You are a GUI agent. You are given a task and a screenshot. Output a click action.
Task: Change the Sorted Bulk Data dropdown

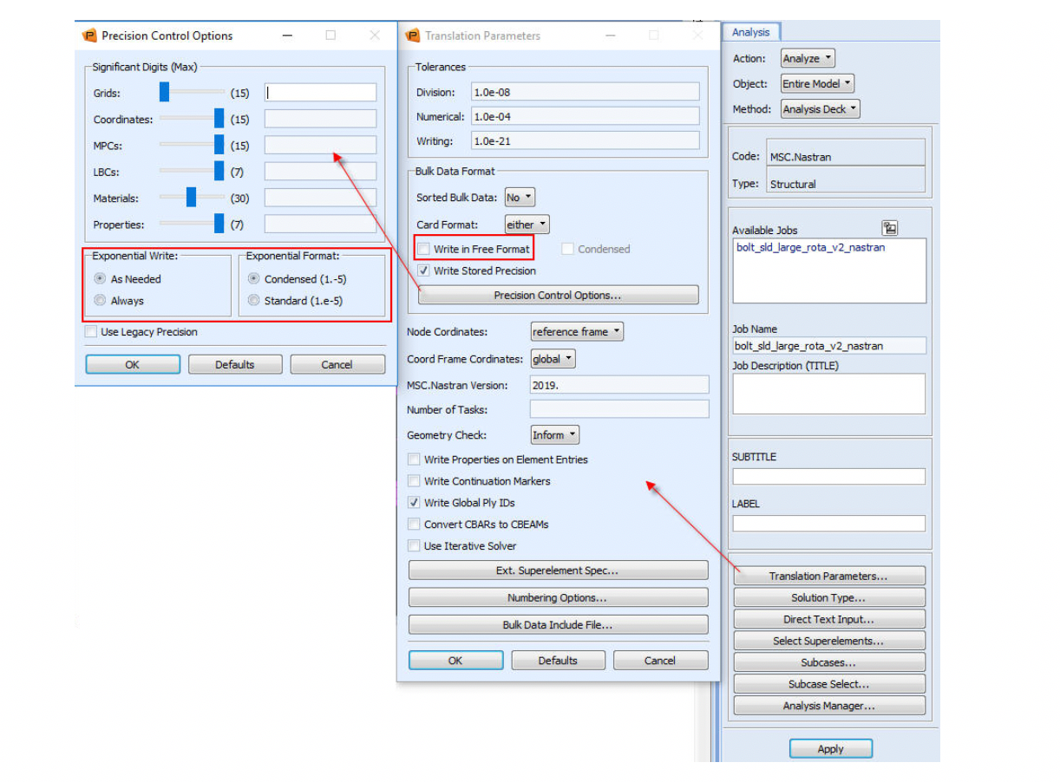pos(519,197)
